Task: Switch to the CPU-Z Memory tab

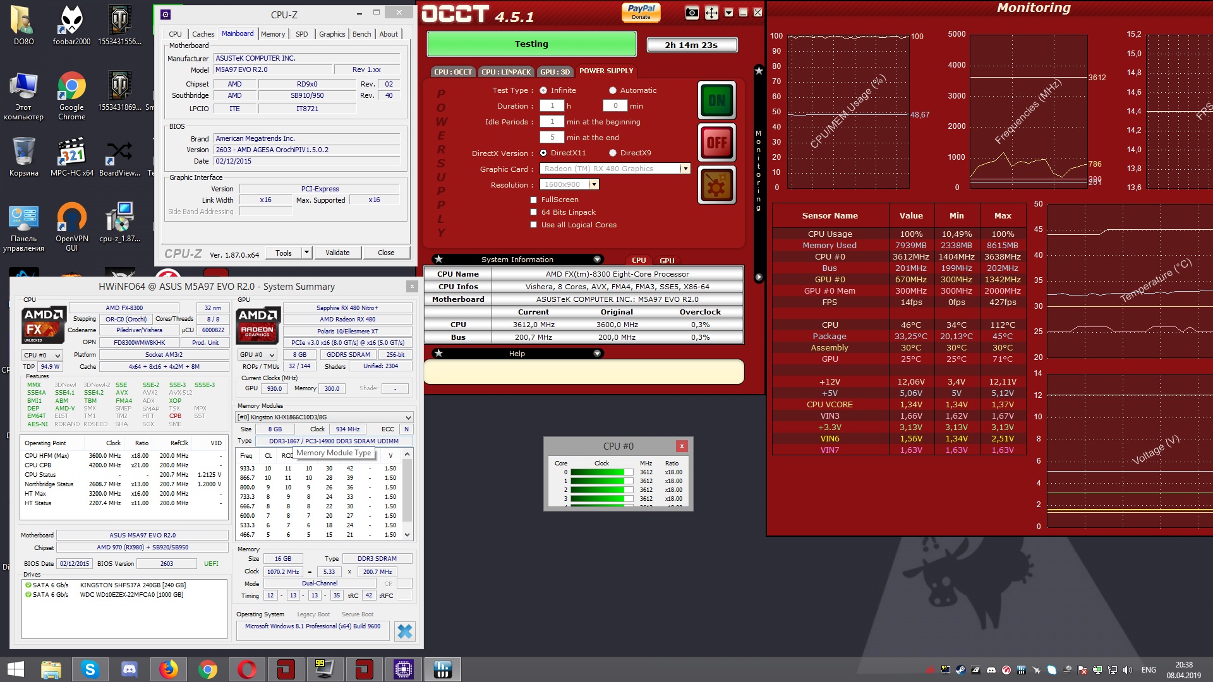Action: (273, 34)
